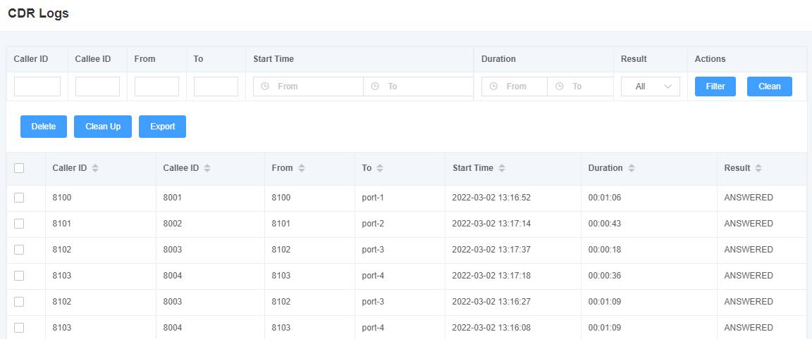The height and width of the screenshot is (339, 812).
Task: Set Duration To value
Action: point(581,87)
